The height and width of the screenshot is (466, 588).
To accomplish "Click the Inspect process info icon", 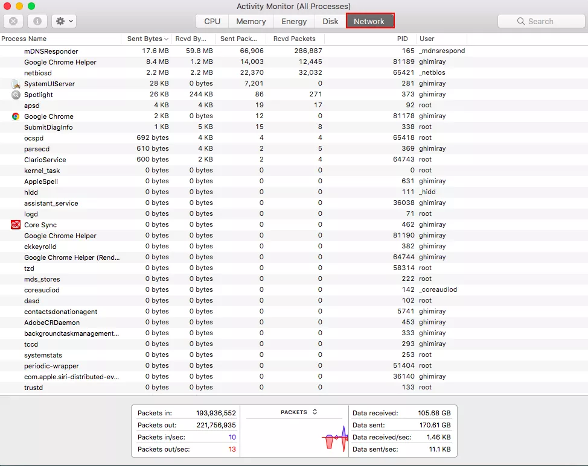I will coord(37,21).
